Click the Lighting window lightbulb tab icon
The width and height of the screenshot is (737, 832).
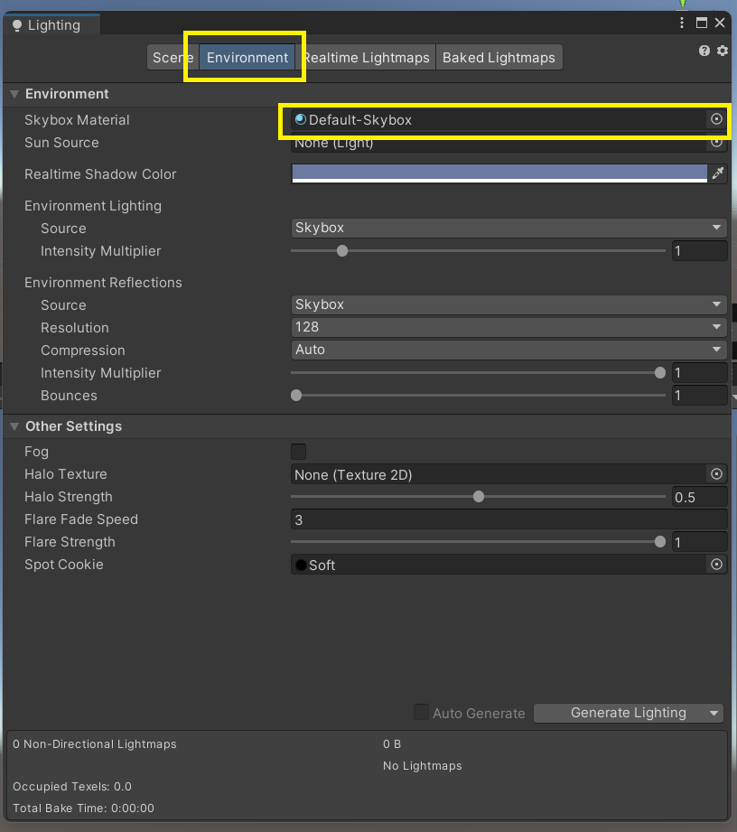pos(17,25)
